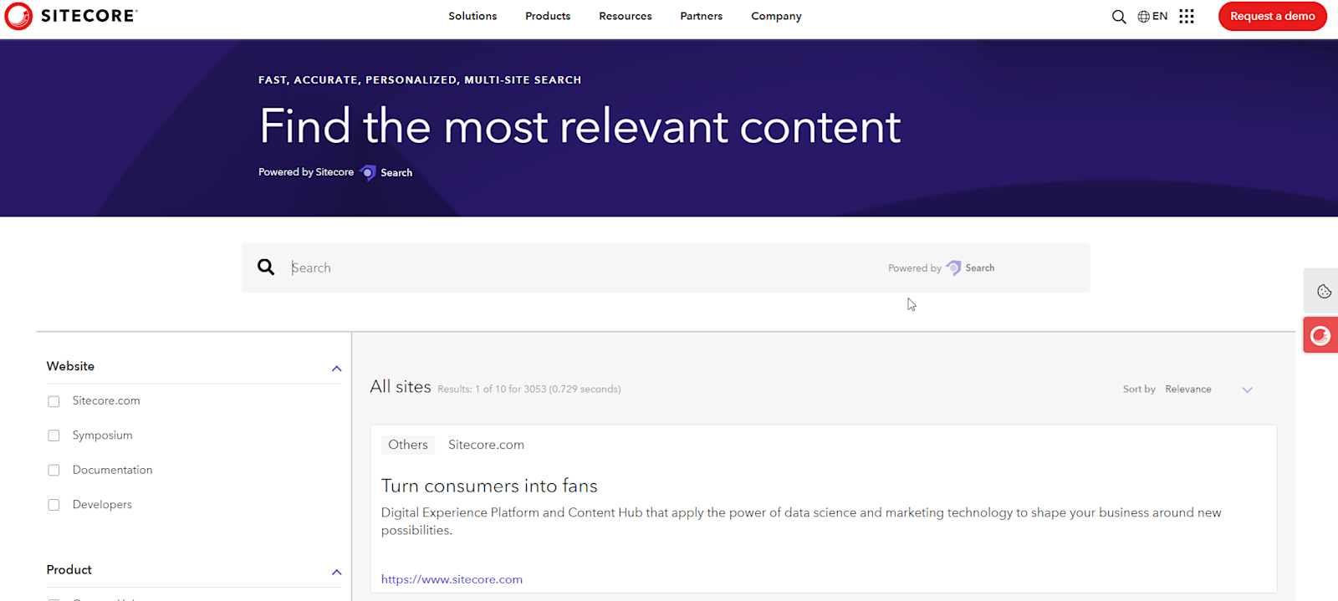Click the Sitecore logo in header
Viewport: 1338px width, 601px height.
coord(71,16)
